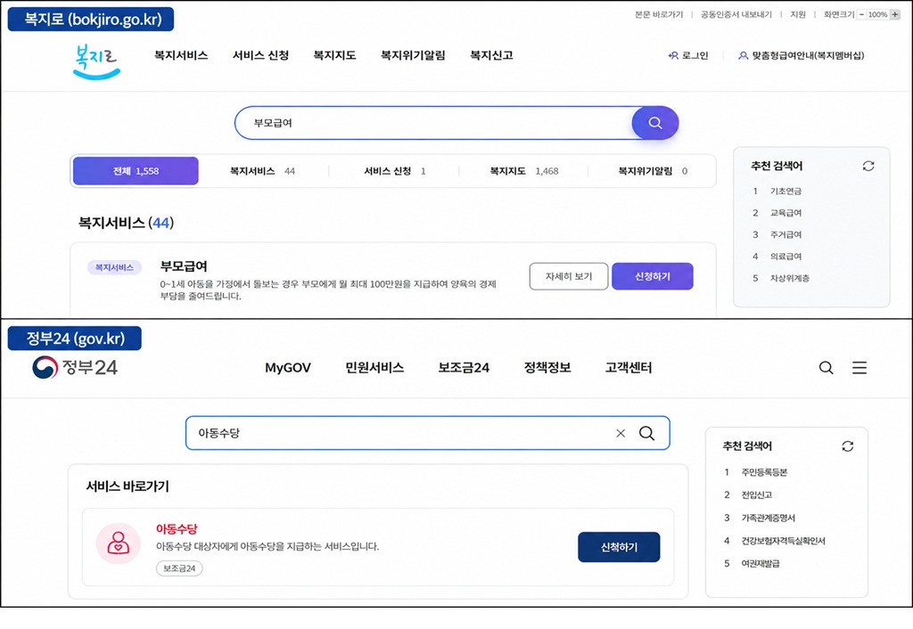
Task: Click the 로그인 person icon
Action: (x=673, y=56)
